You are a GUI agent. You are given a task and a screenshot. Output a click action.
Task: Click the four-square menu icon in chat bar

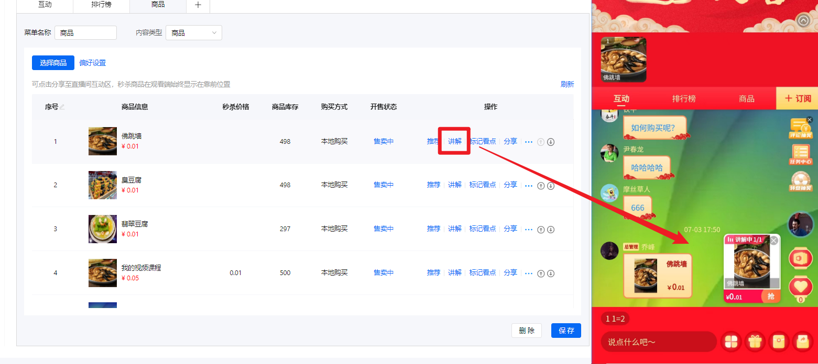click(730, 342)
